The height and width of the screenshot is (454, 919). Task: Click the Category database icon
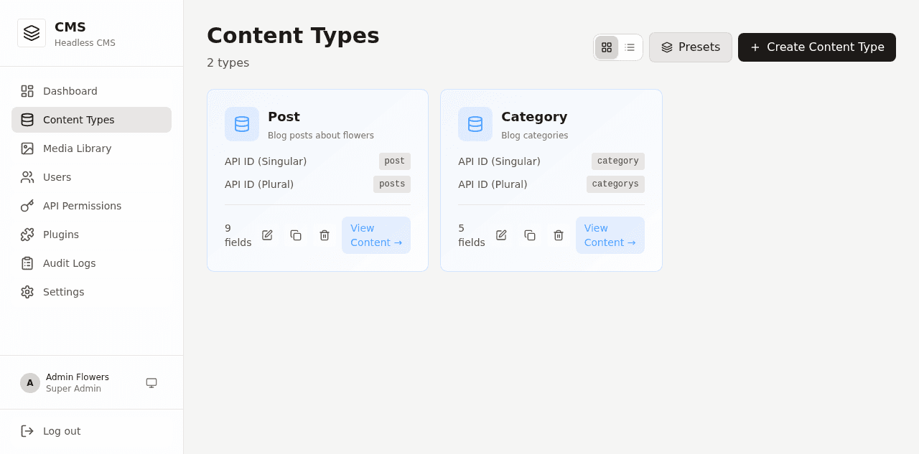pyautogui.click(x=475, y=124)
